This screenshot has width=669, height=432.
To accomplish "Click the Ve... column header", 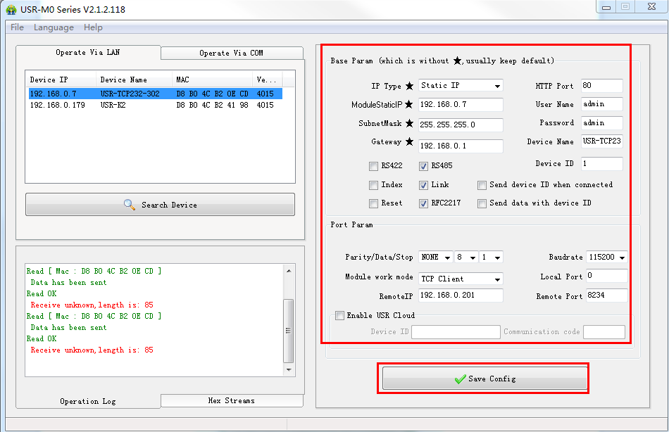I will [x=268, y=80].
